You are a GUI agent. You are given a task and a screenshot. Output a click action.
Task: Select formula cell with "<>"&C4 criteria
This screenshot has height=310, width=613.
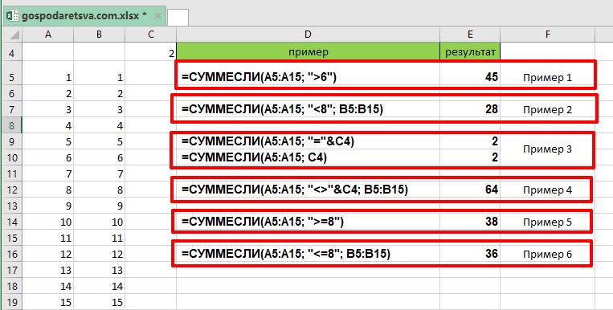[x=308, y=190]
